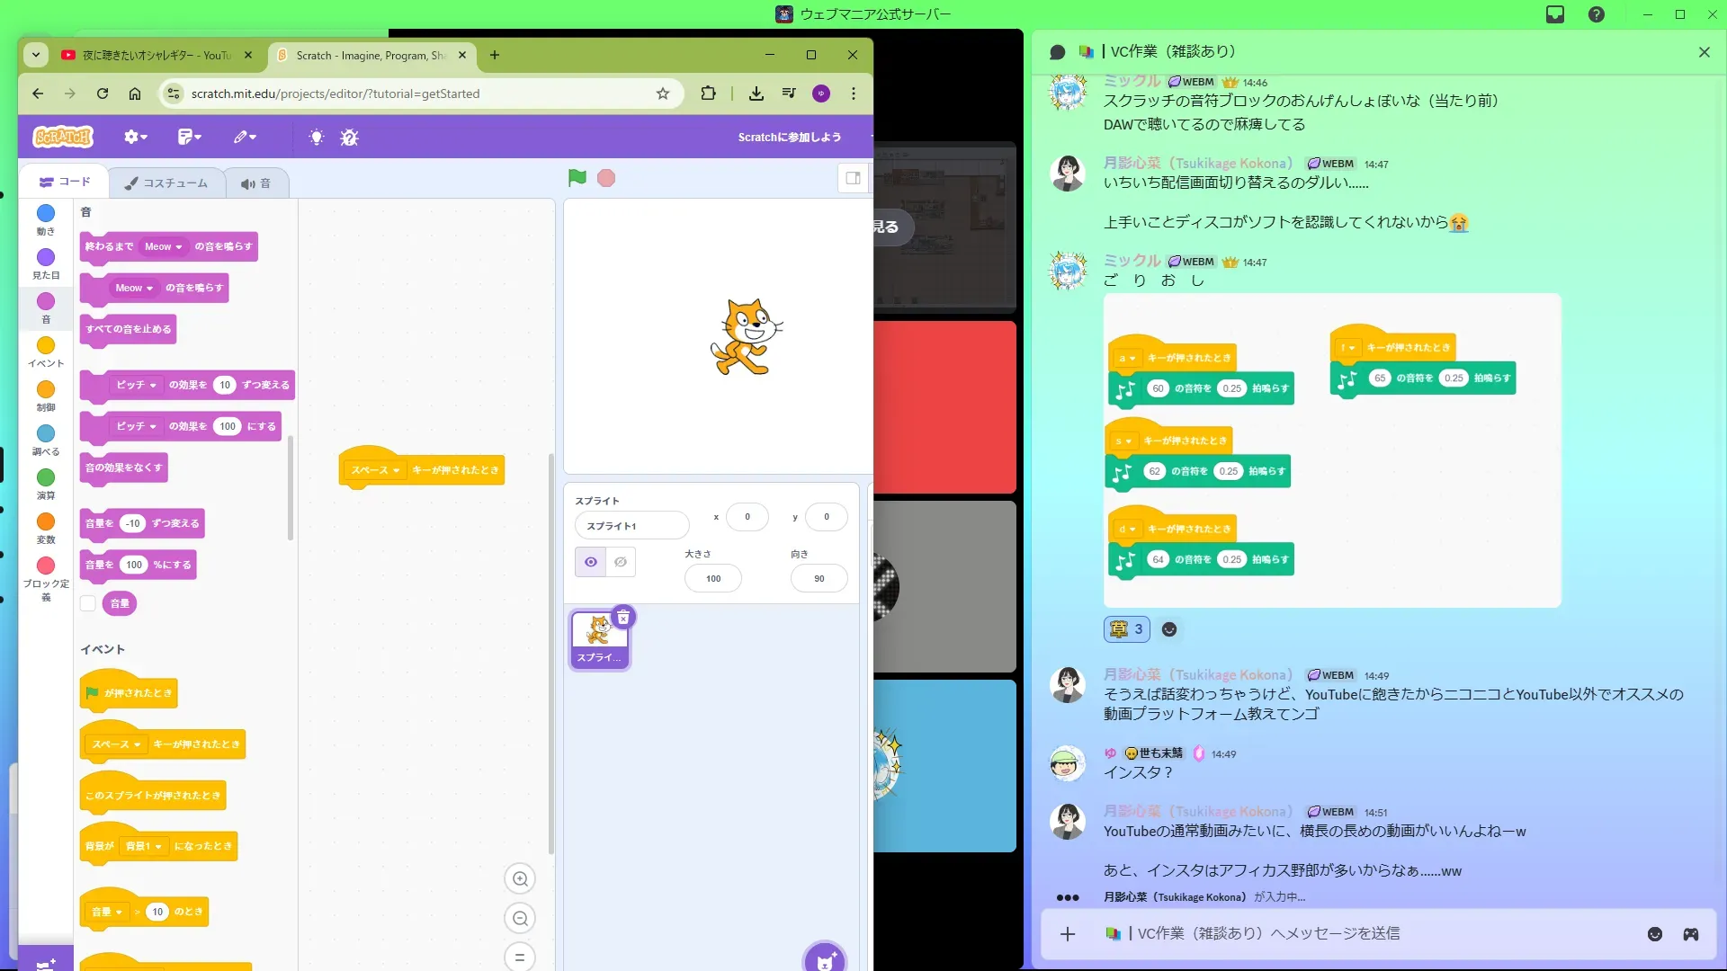This screenshot has height=971, width=1727.
Task: Show sprite with the eye toggle
Action: 591,562
